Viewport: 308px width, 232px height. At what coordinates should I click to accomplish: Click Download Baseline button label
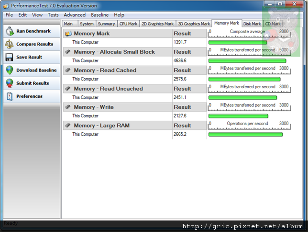[x=36, y=70]
